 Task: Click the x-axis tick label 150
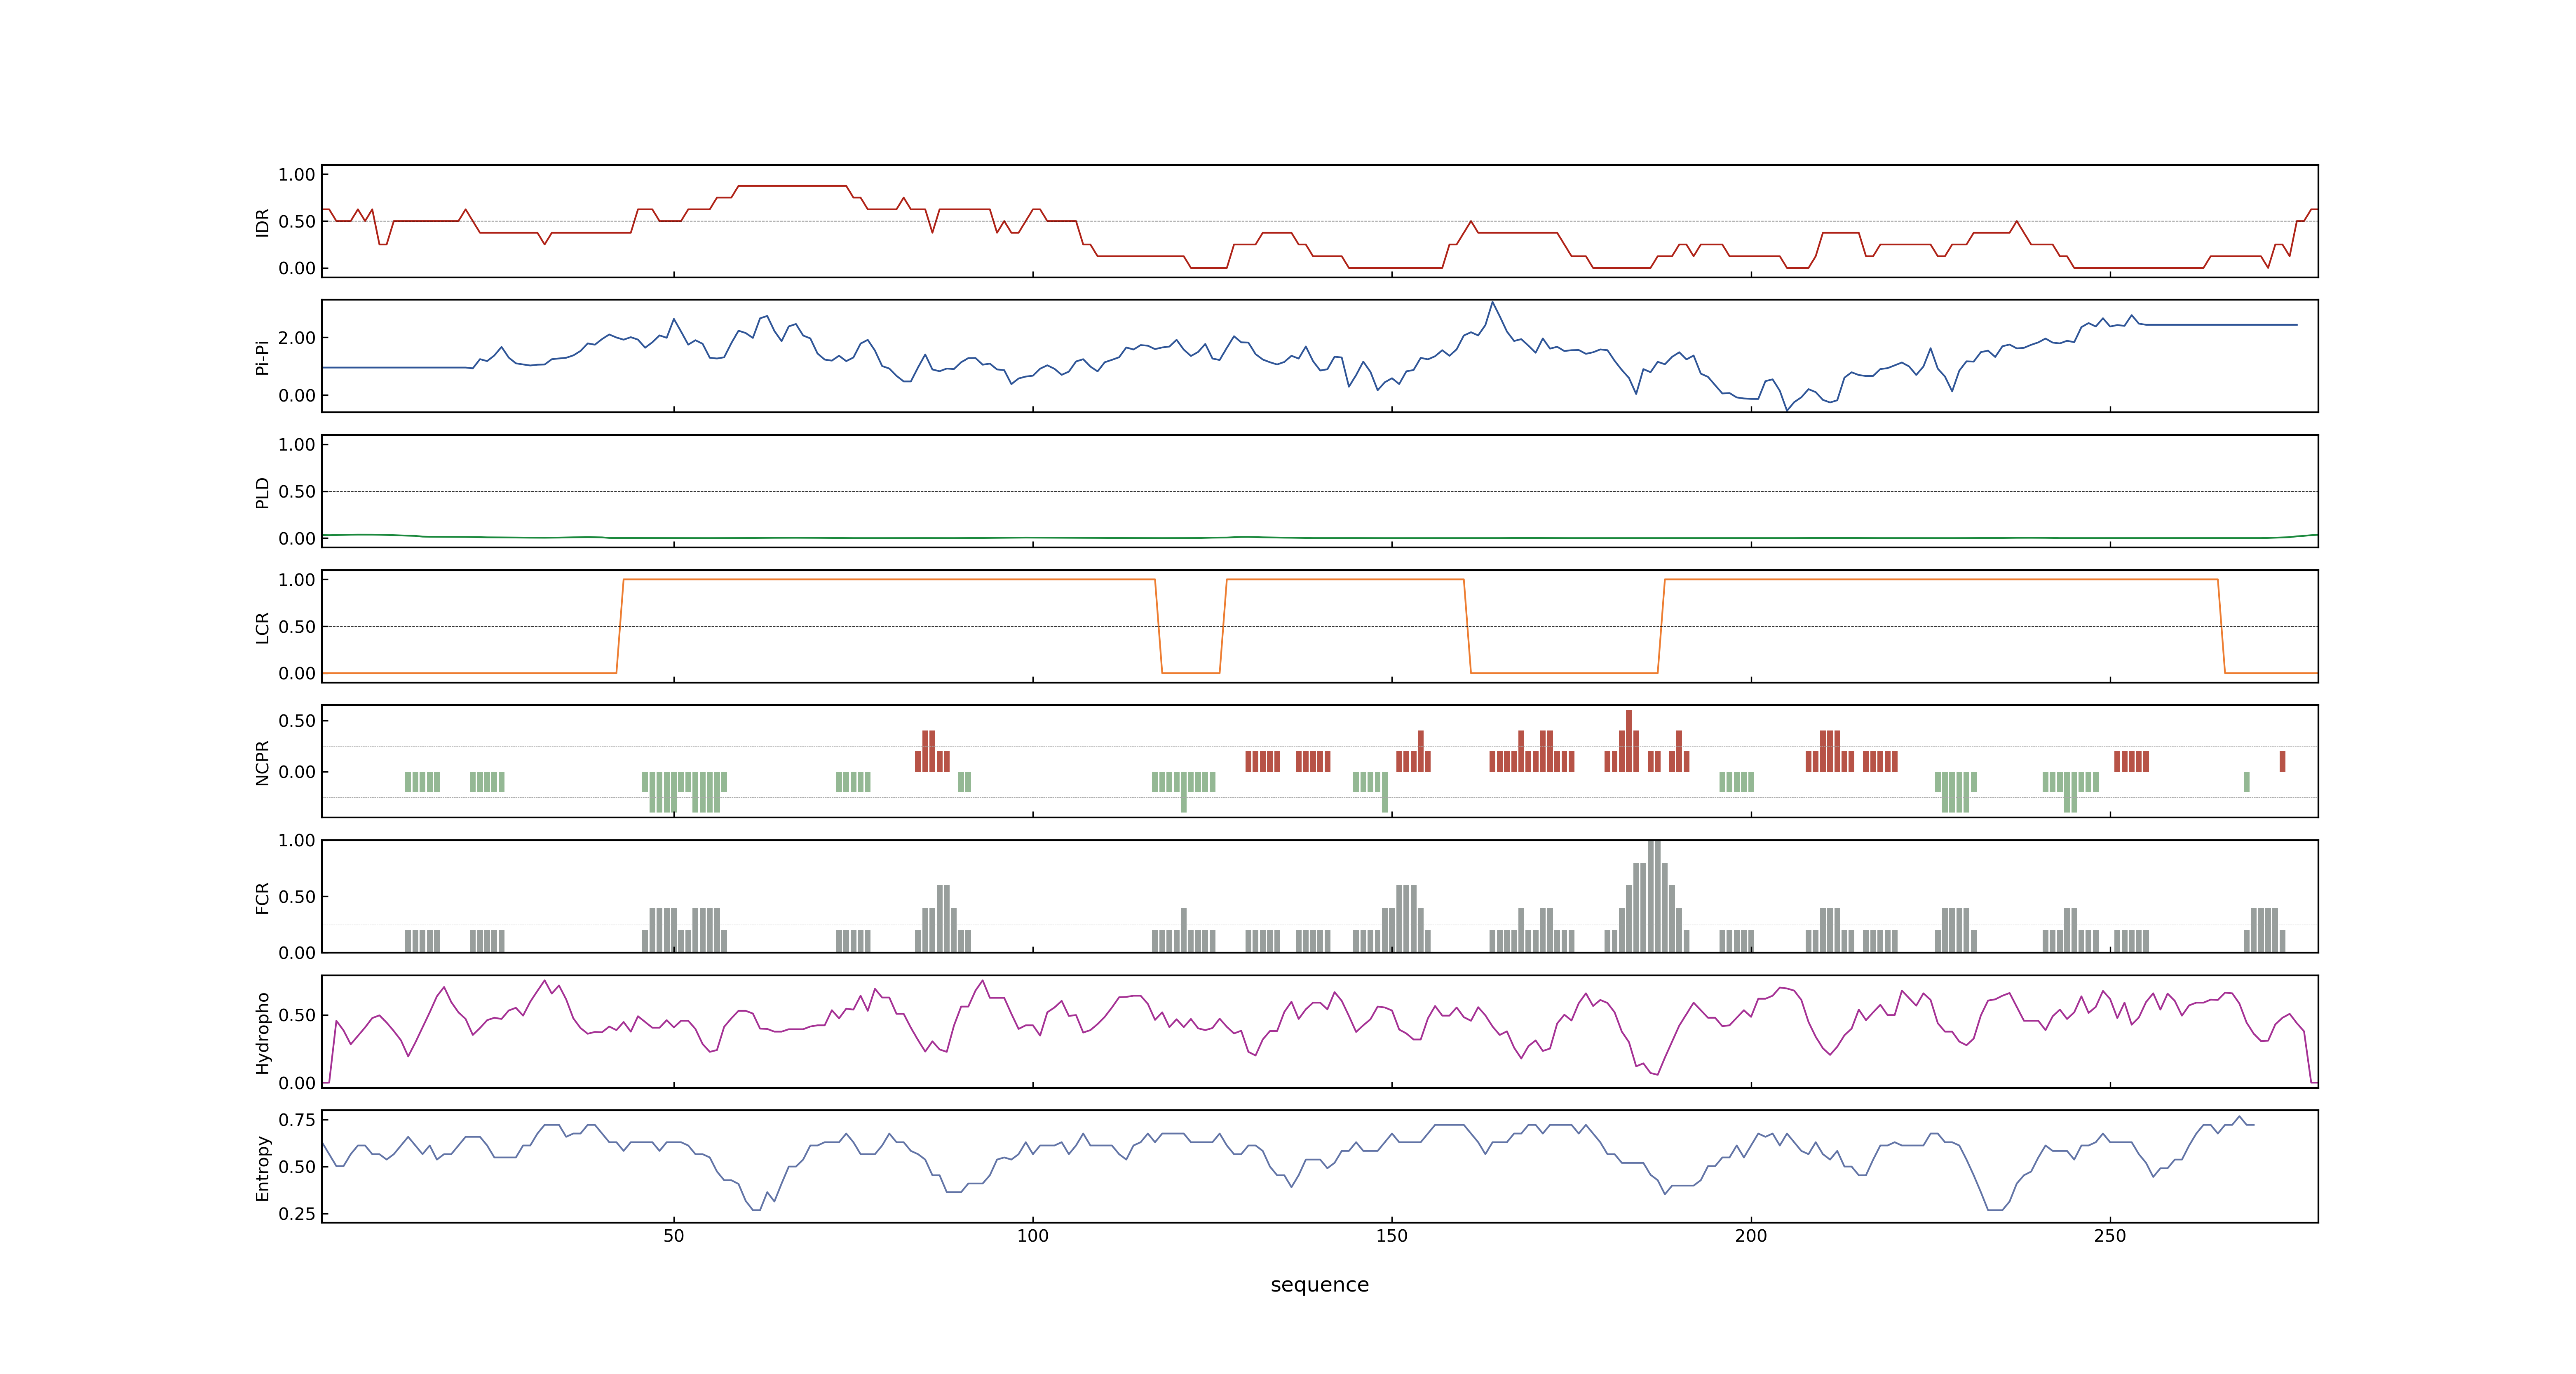pyautogui.click(x=1392, y=1236)
